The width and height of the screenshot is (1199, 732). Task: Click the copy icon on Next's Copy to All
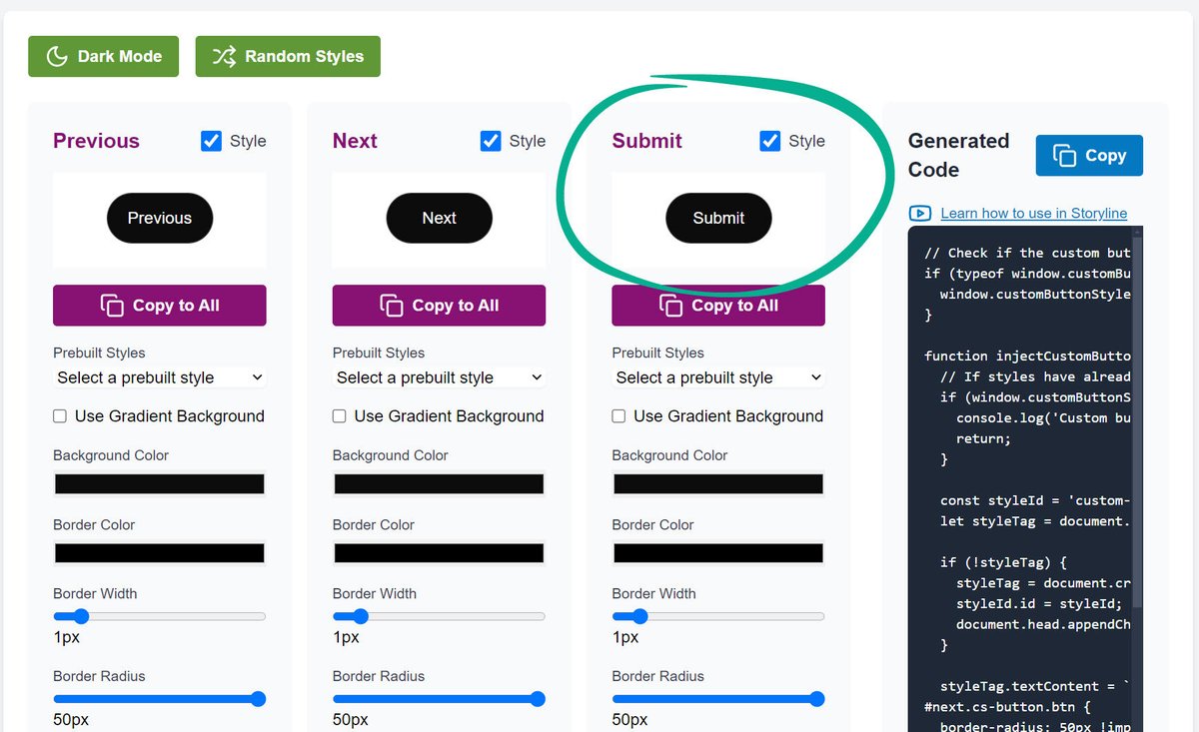point(393,306)
